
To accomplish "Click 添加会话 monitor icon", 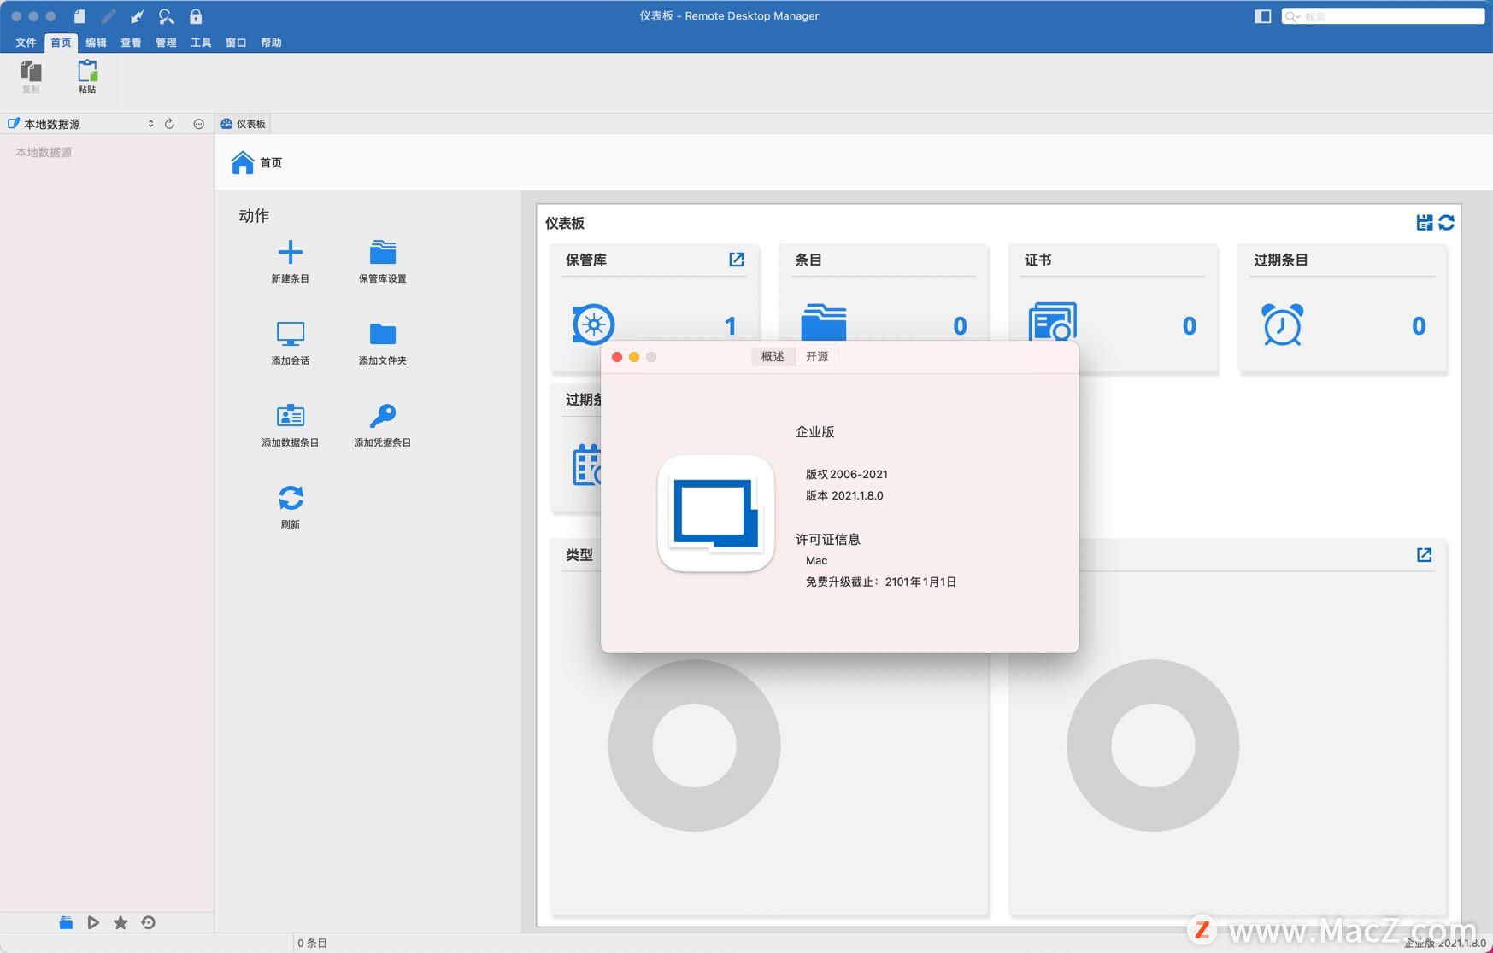I will click(291, 334).
